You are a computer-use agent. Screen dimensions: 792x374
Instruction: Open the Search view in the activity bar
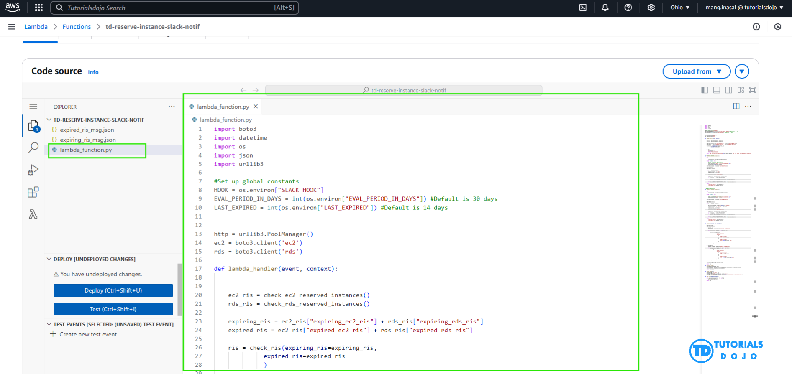click(x=33, y=148)
